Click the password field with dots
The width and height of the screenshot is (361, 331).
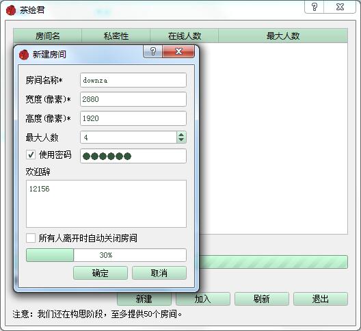pyautogui.click(x=133, y=156)
